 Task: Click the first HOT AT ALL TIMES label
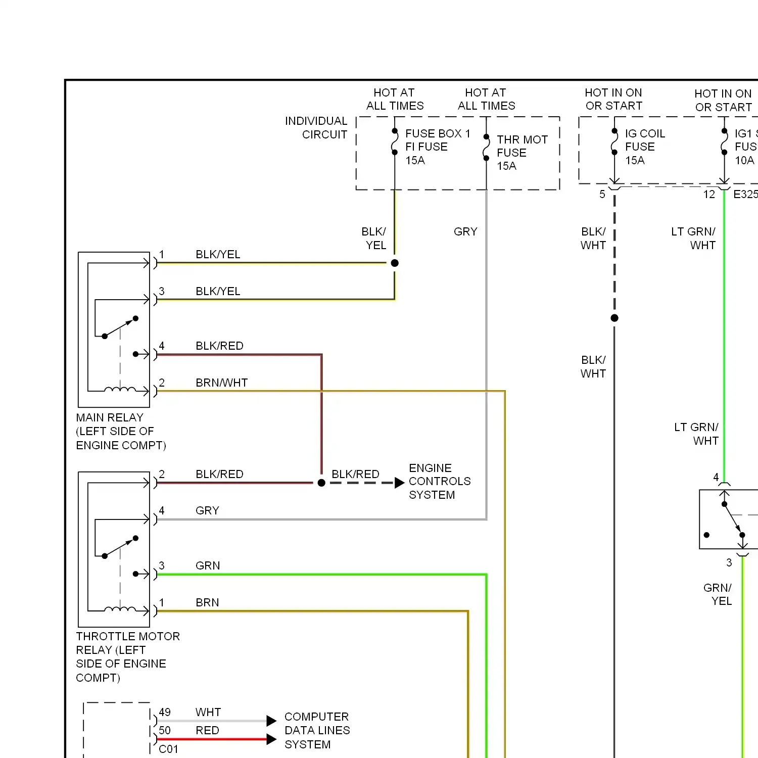(395, 99)
